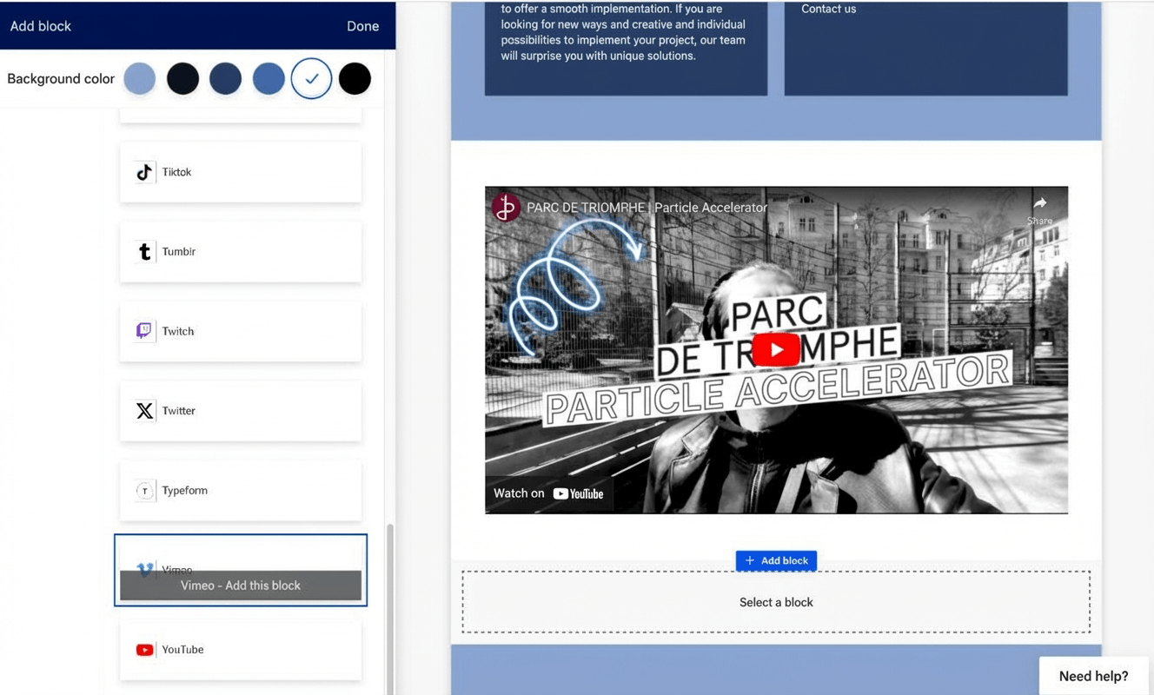
Task: Pick the black background color swatch
Action: (x=355, y=79)
